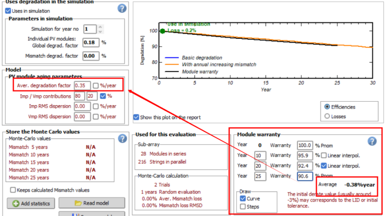Toggle the Uses in simulation checkbox
This screenshot has height=216, width=387.
[8, 11]
